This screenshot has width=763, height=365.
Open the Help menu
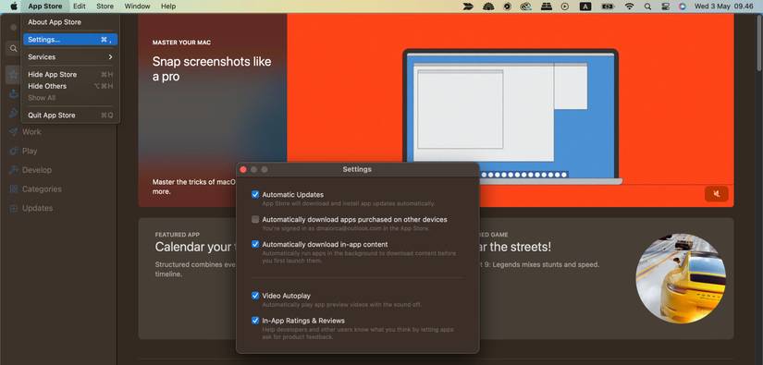click(168, 6)
